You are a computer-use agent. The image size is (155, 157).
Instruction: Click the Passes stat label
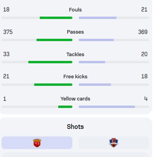pos(75,32)
